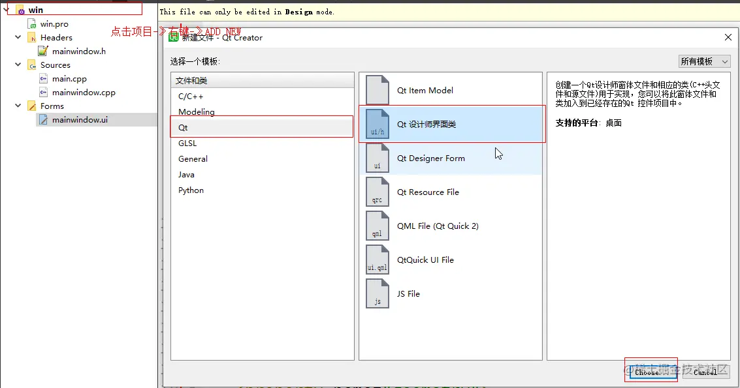Click the Qt Creator logo in dialog title
Image resolution: width=740 pixels, height=388 pixels.
174,37
